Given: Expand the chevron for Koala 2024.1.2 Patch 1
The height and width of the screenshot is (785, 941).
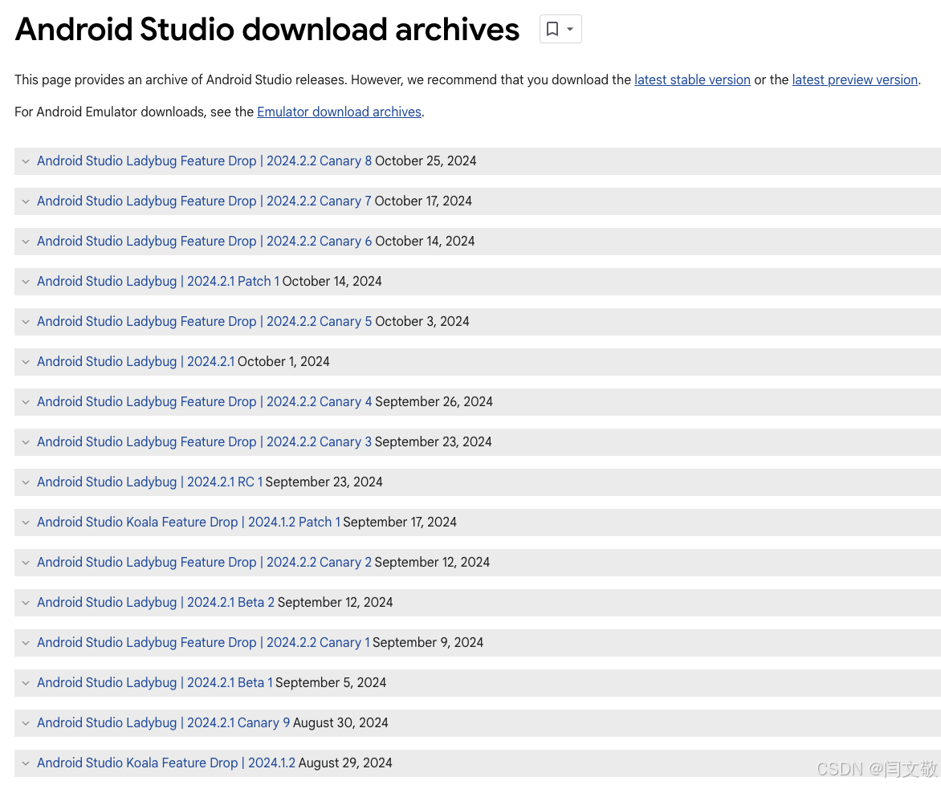Looking at the screenshot, I should [25, 523].
